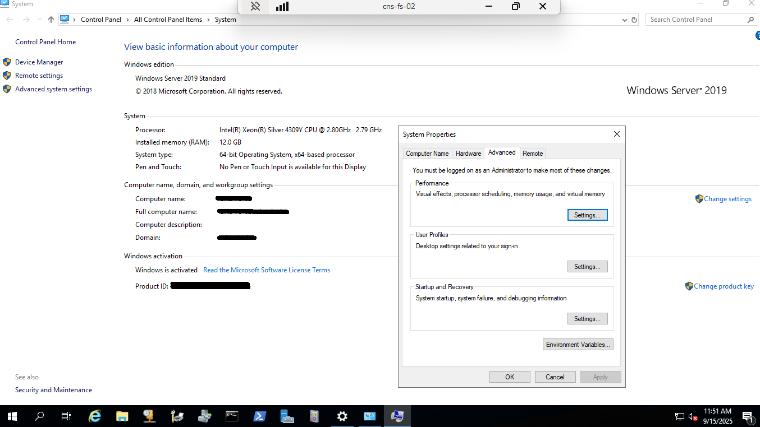This screenshot has width=760, height=427.
Task: Expand the address bar dropdown arrow
Action: pos(624,19)
